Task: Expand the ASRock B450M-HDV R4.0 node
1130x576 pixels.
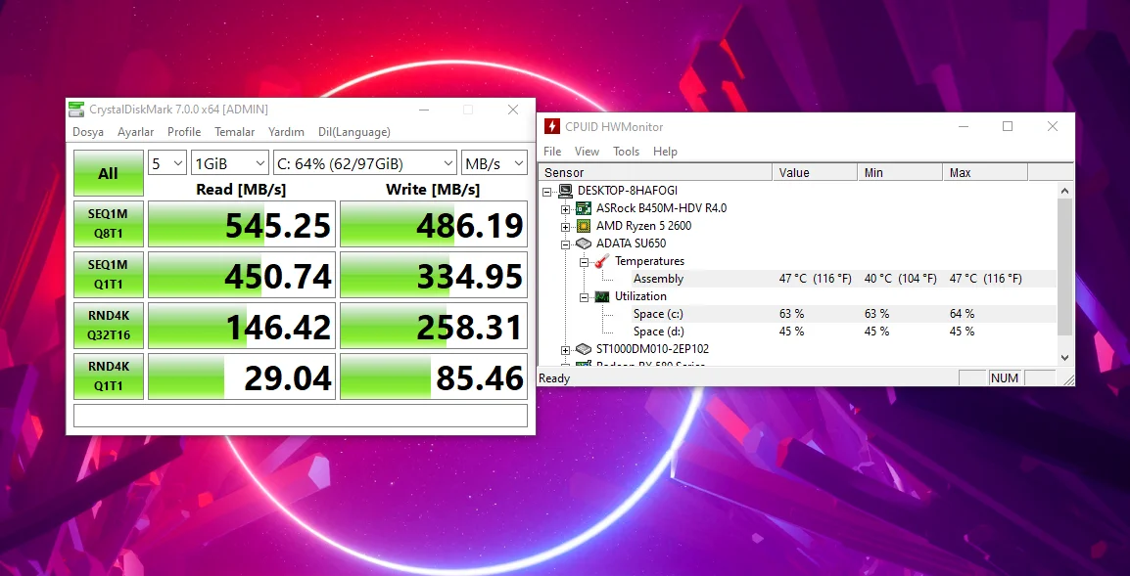Action: (x=566, y=209)
